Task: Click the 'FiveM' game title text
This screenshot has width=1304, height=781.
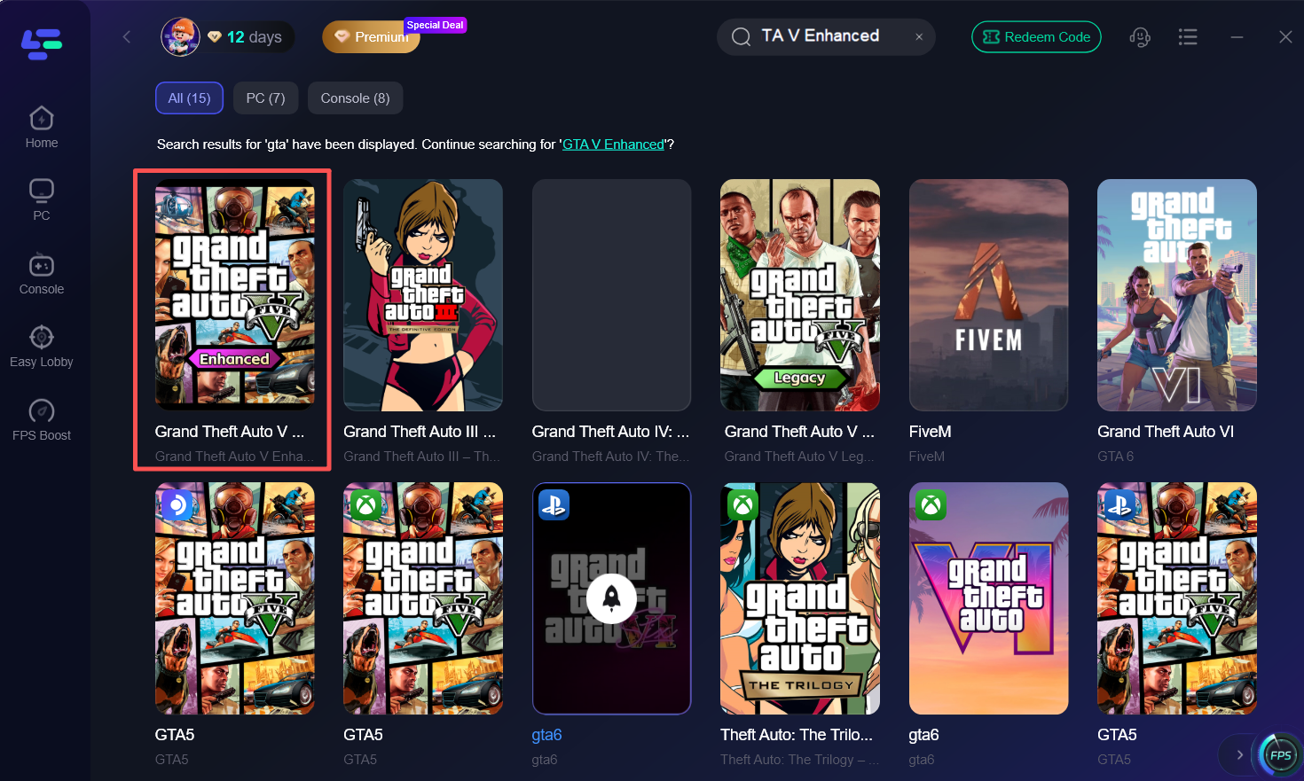Action: pos(930,432)
